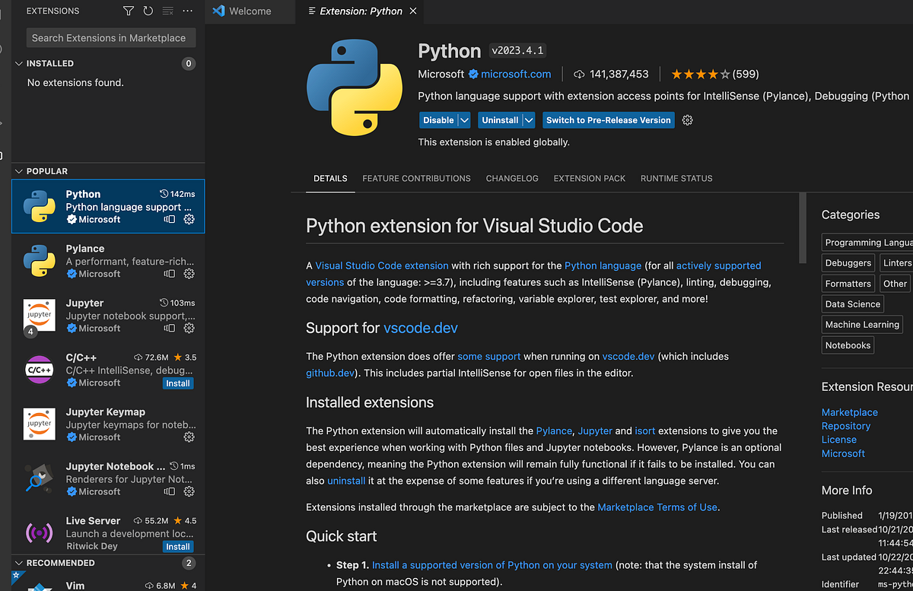913x591 pixels.
Task: Open the dropdown arrow next to Uninstall
Action: [x=529, y=120]
